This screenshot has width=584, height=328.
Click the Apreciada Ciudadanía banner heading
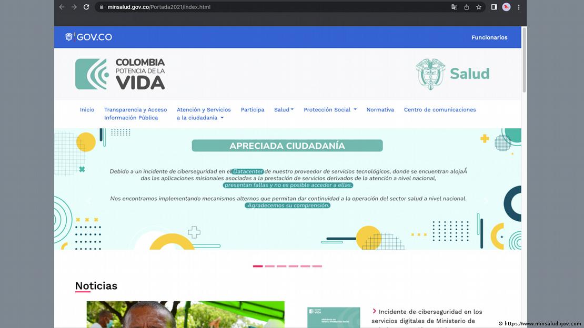click(x=287, y=146)
